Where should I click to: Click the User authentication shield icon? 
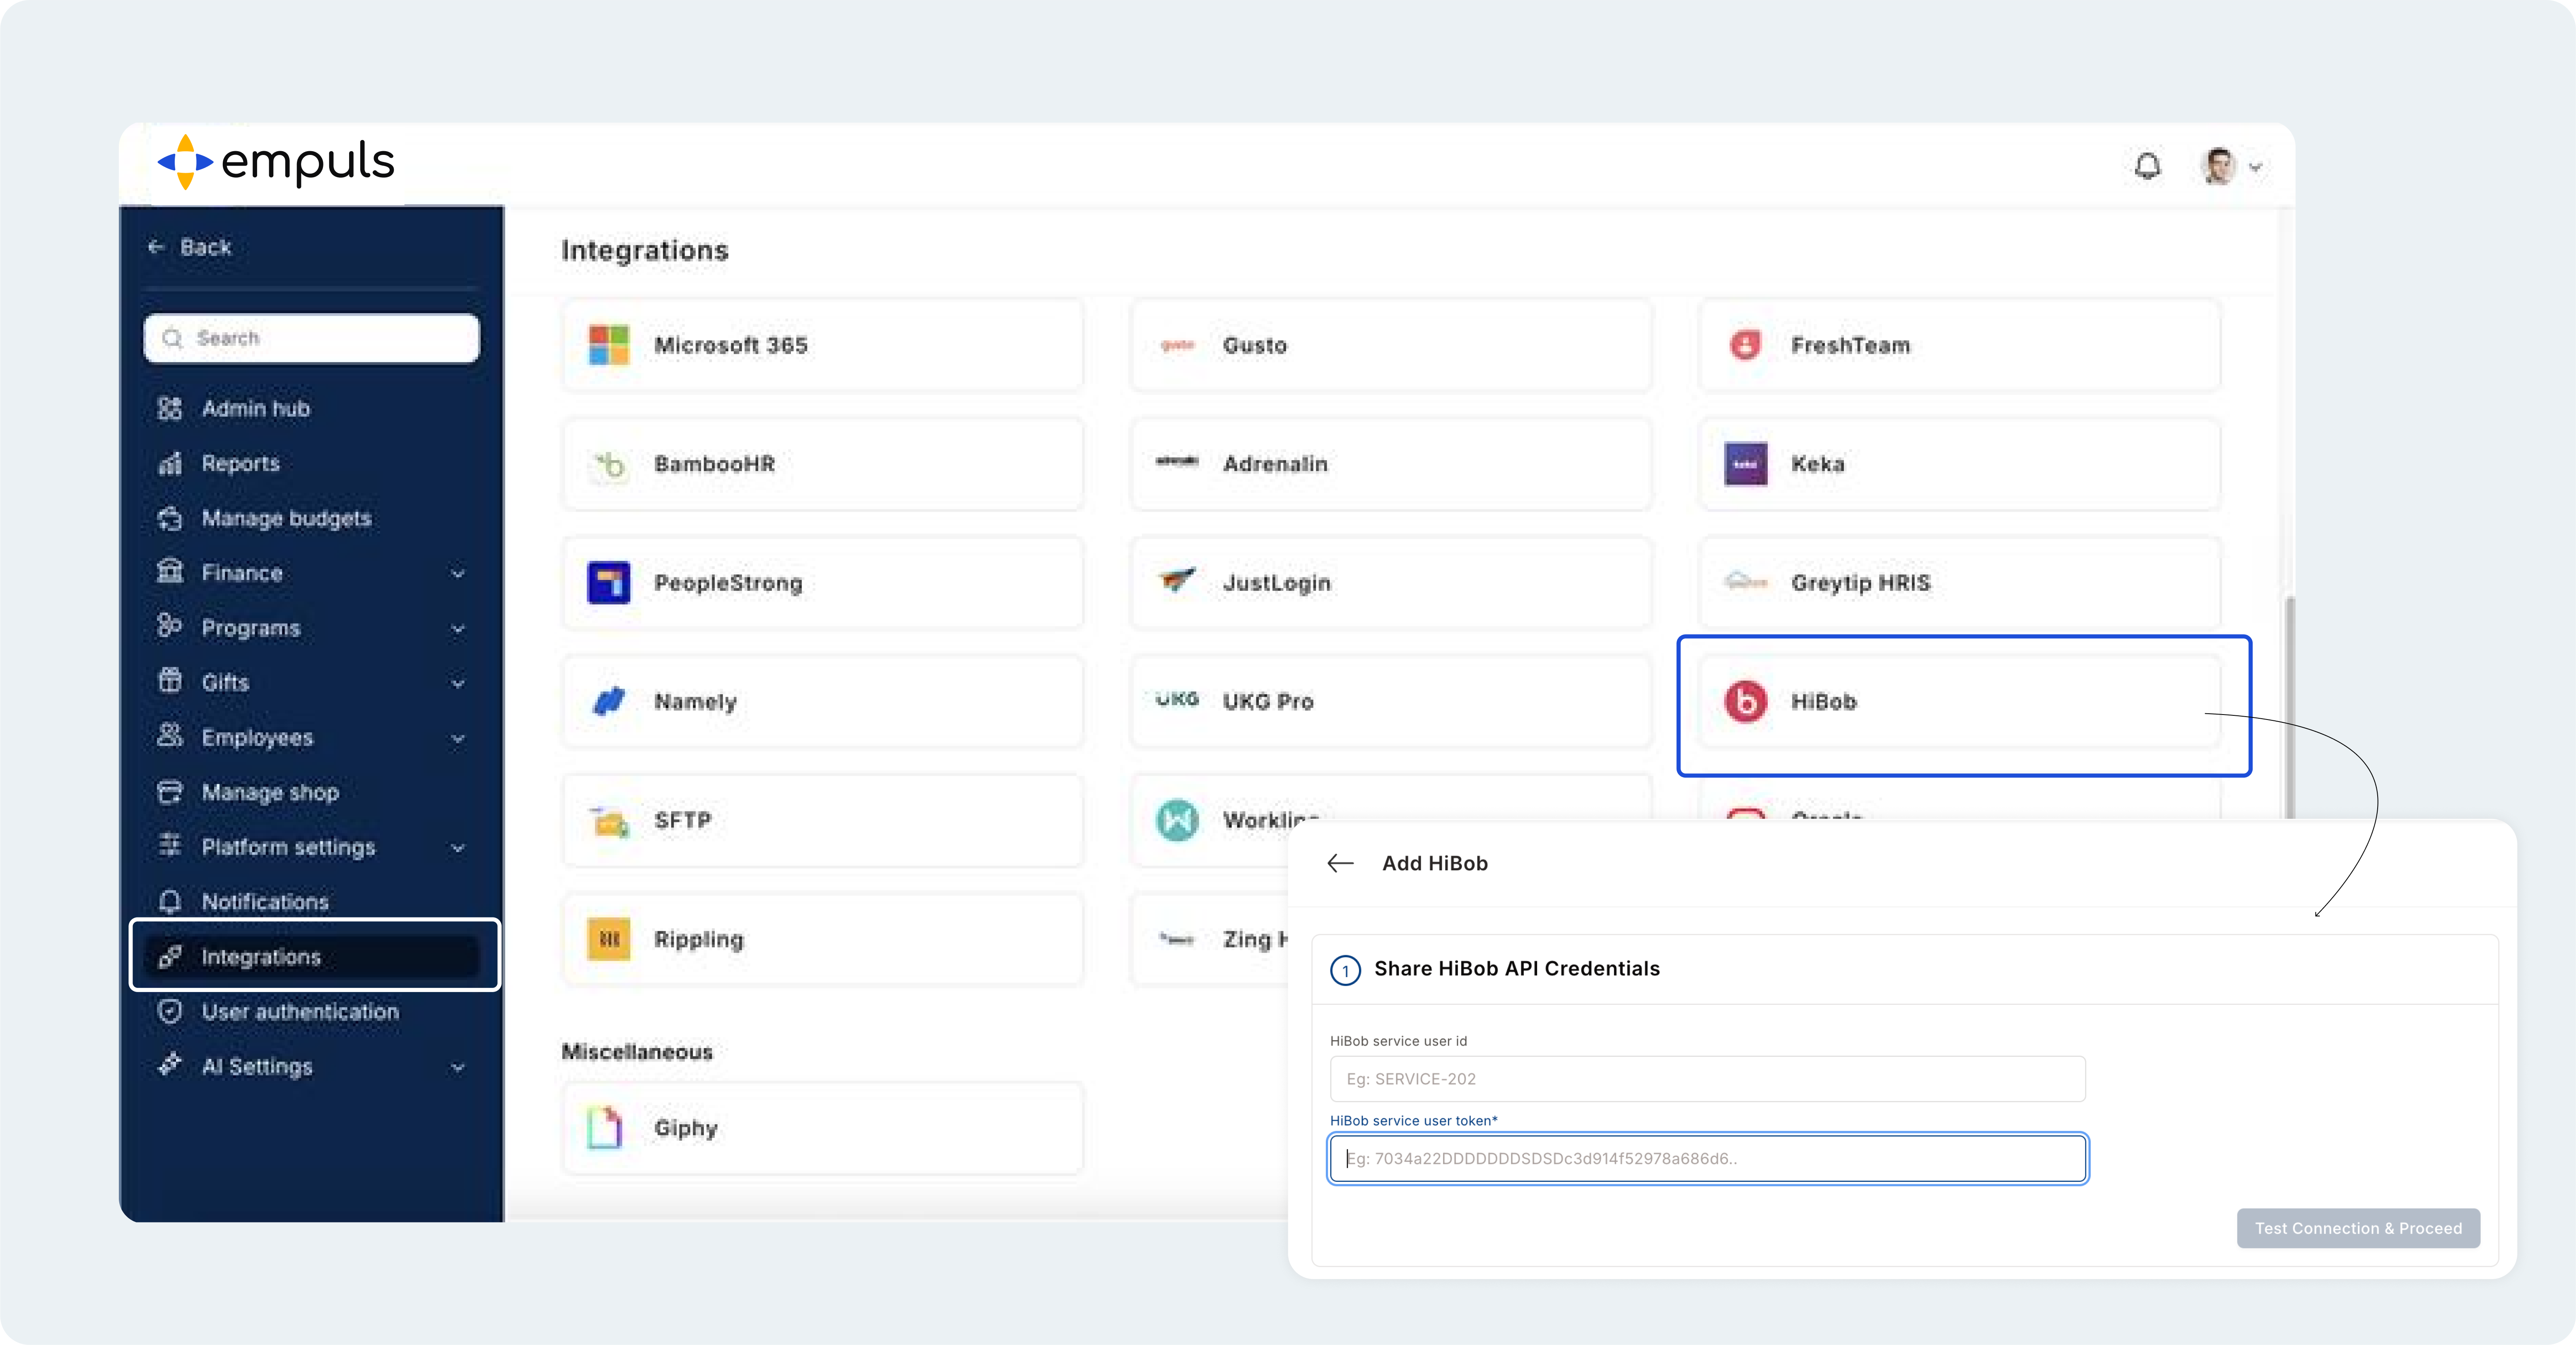[x=170, y=1011]
